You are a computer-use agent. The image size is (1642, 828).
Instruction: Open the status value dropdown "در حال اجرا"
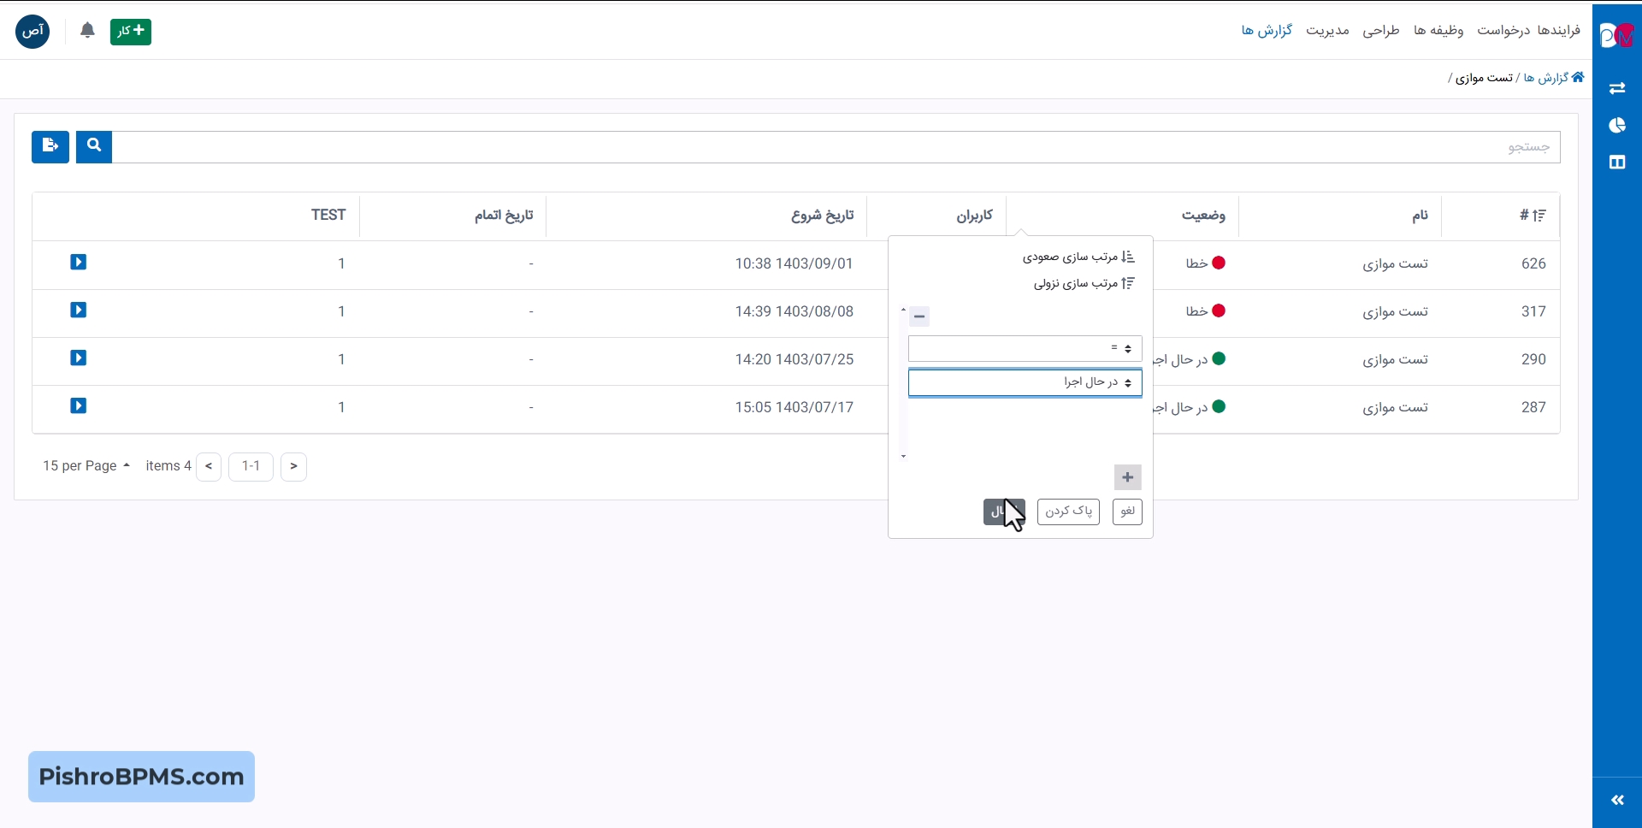1025,382
